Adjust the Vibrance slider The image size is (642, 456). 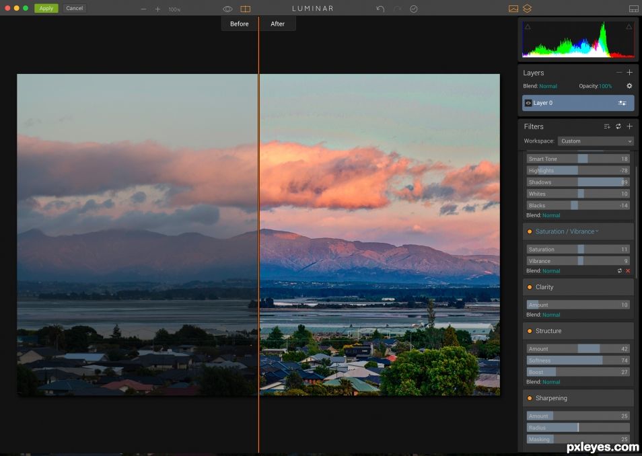tap(578, 261)
